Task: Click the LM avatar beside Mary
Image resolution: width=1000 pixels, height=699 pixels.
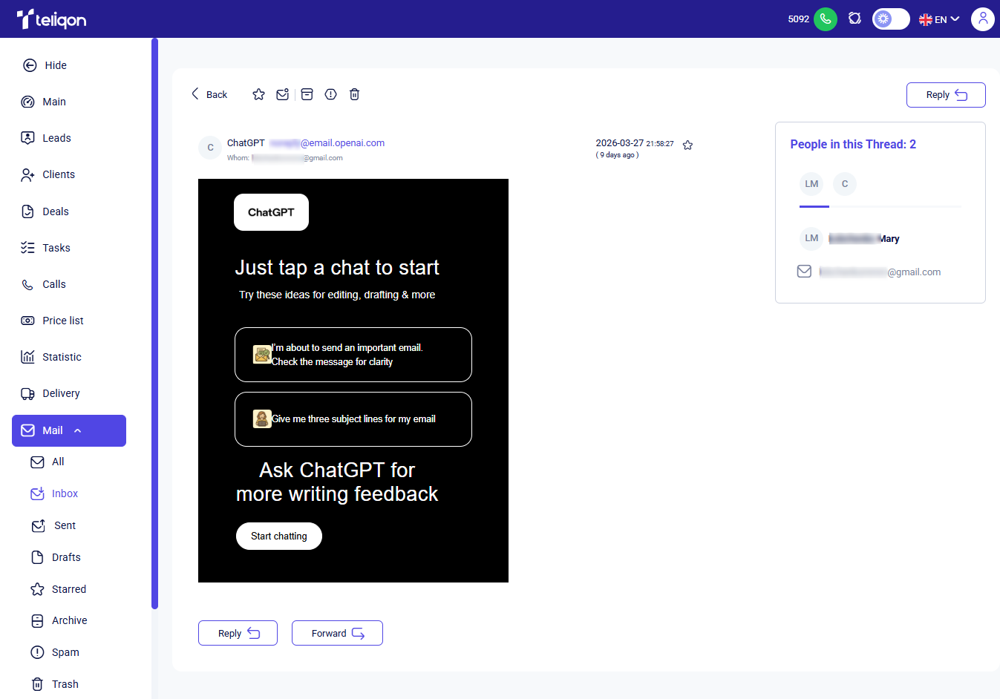Action: click(x=811, y=238)
